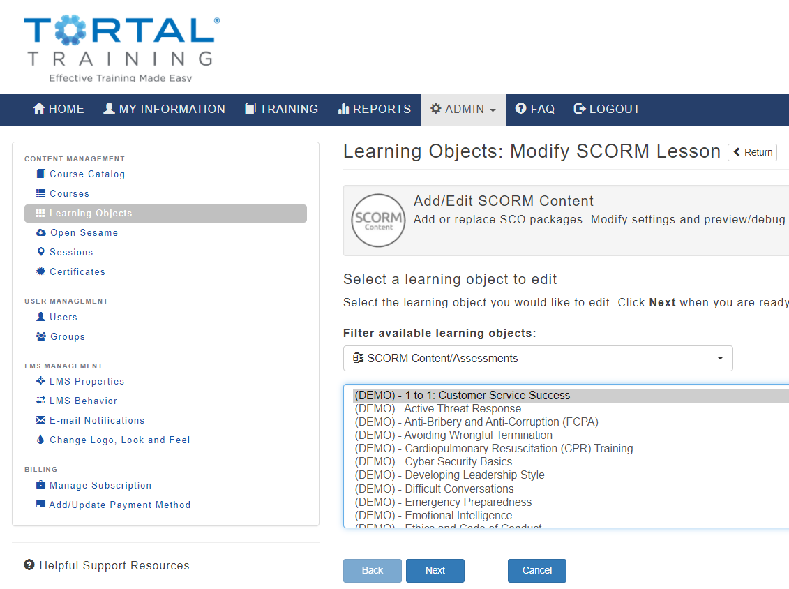Open the Users management link
789x589 pixels.
[x=63, y=317]
